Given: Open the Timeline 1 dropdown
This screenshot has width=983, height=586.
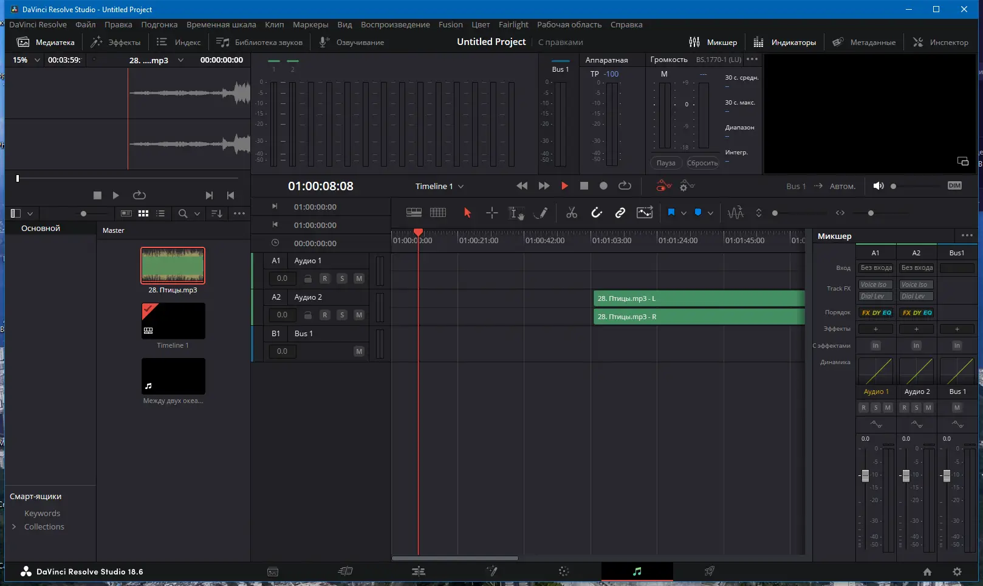Looking at the screenshot, I should pos(439,187).
